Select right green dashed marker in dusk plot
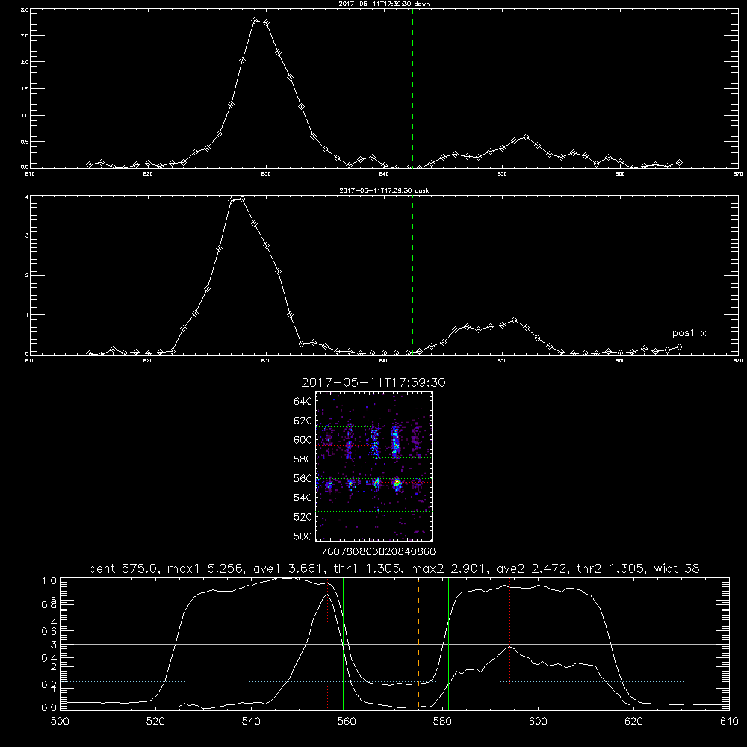This screenshot has width=747, height=747. [x=412, y=275]
